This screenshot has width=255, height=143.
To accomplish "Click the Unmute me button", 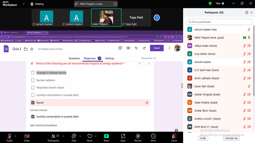I will (x=231, y=138).
